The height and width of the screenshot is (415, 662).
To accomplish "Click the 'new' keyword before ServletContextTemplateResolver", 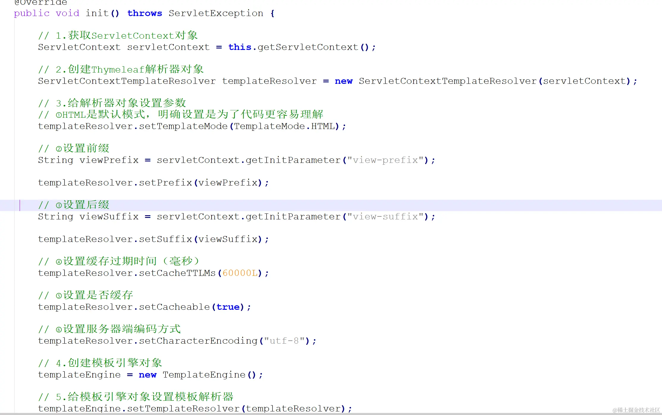I will [343, 81].
